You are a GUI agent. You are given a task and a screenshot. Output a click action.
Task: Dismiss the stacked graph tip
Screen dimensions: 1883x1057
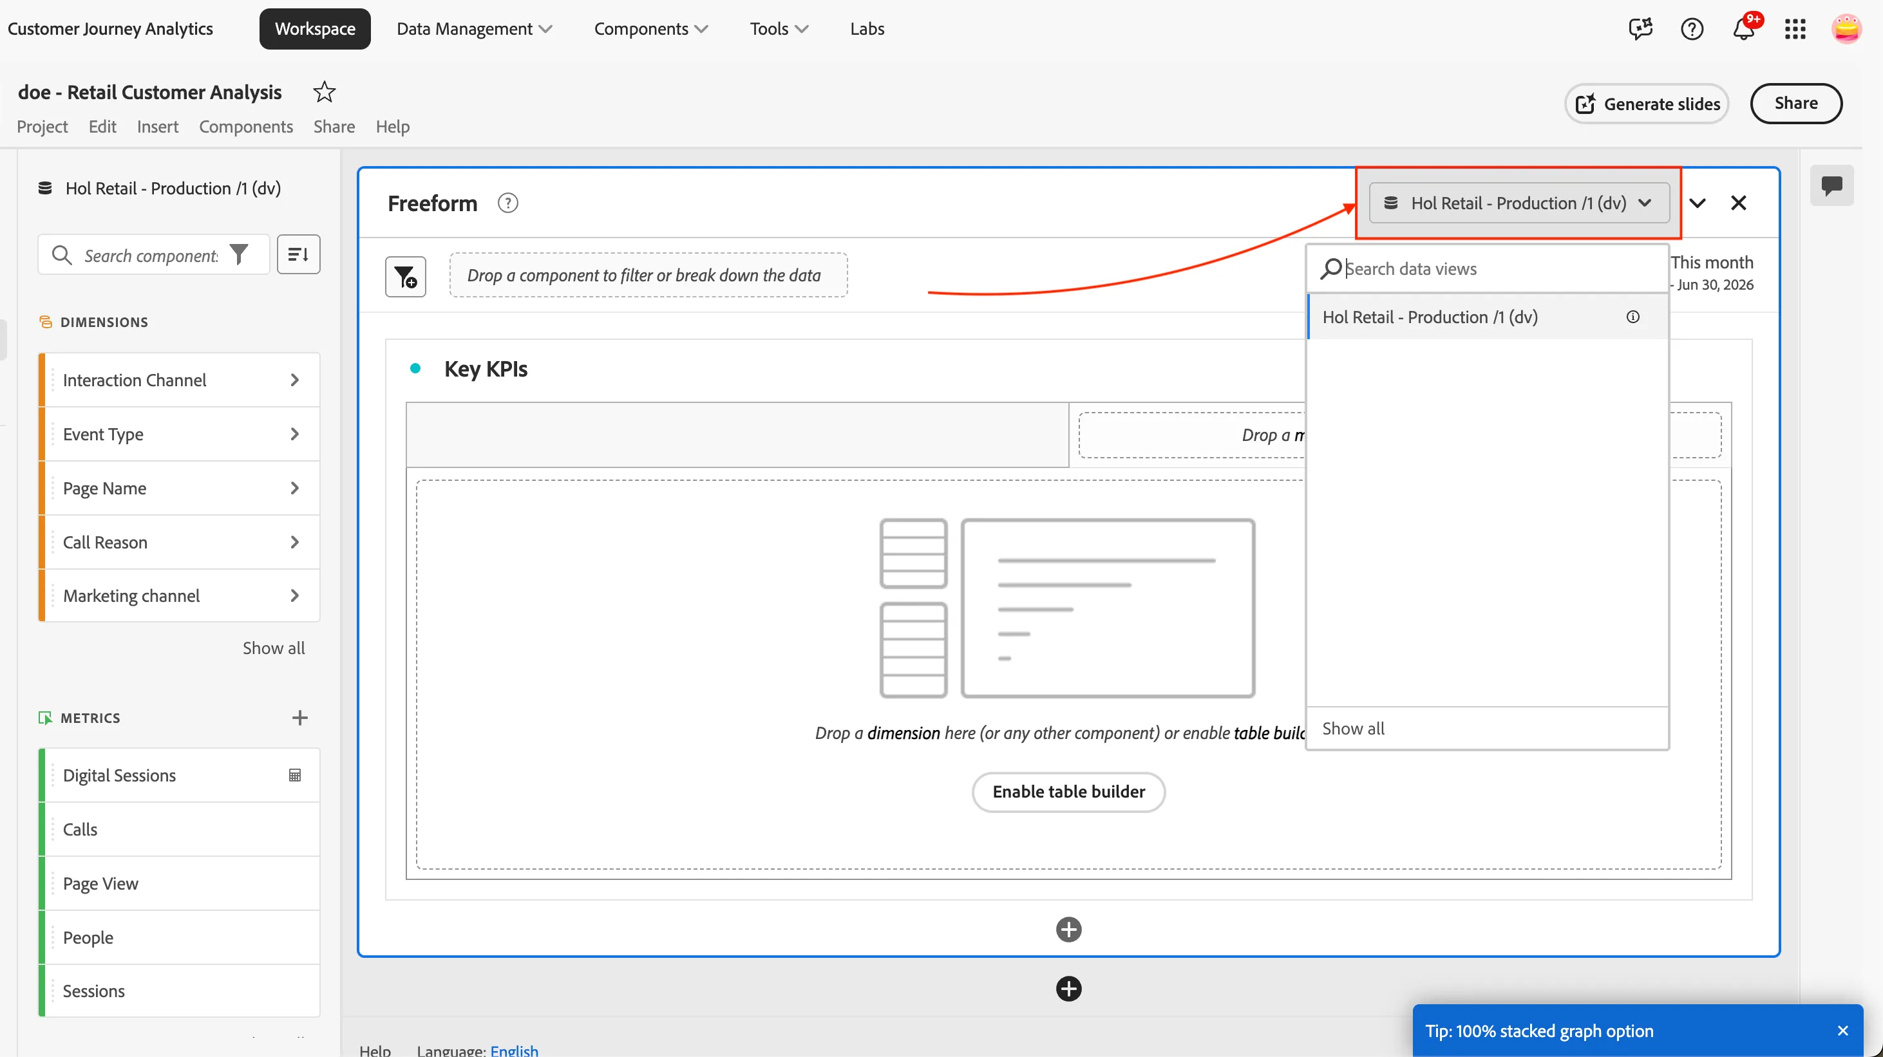click(1842, 1031)
